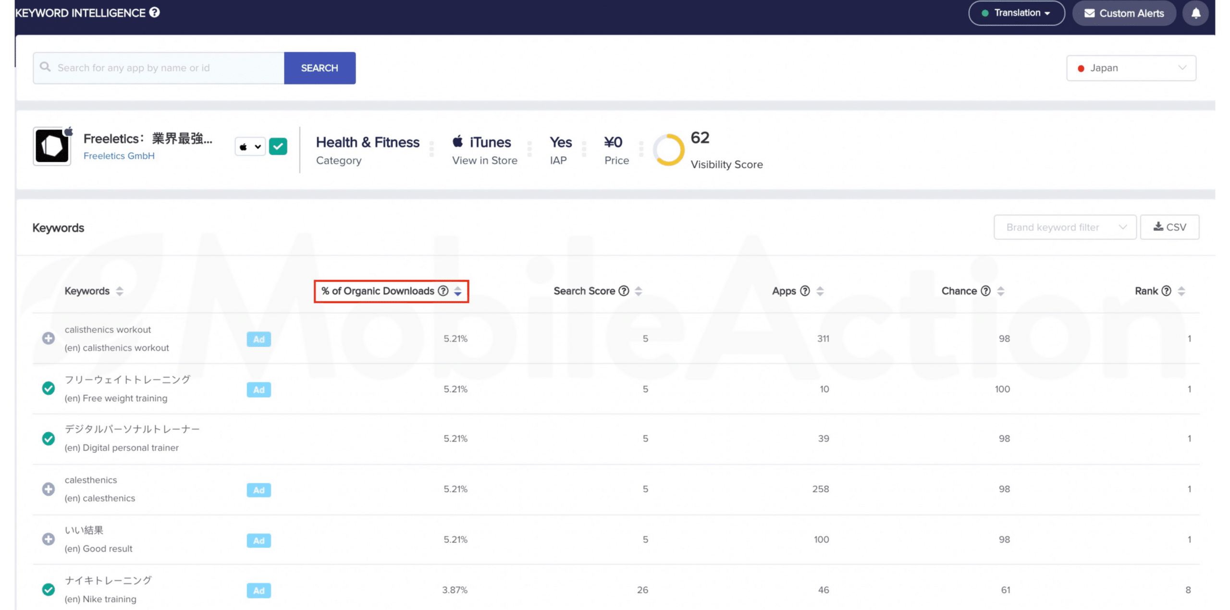Image resolution: width=1230 pixels, height=610 pixels.
Task: Sort by Chance column arrows
Action: [x=1001, y=291]
